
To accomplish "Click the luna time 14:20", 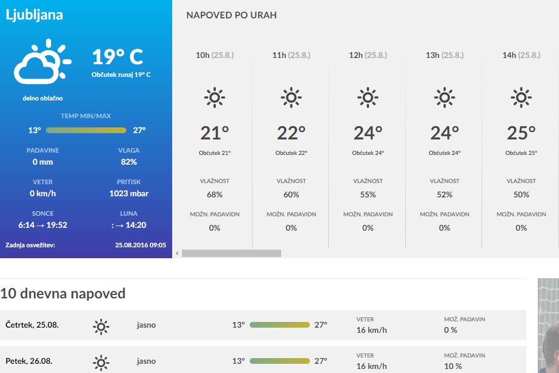I will coord(136,225).
